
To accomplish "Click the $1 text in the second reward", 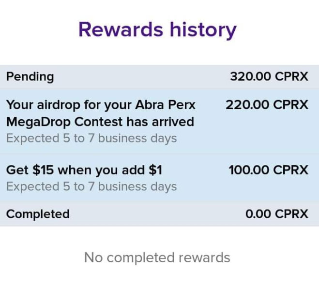I will pos(155,170).
